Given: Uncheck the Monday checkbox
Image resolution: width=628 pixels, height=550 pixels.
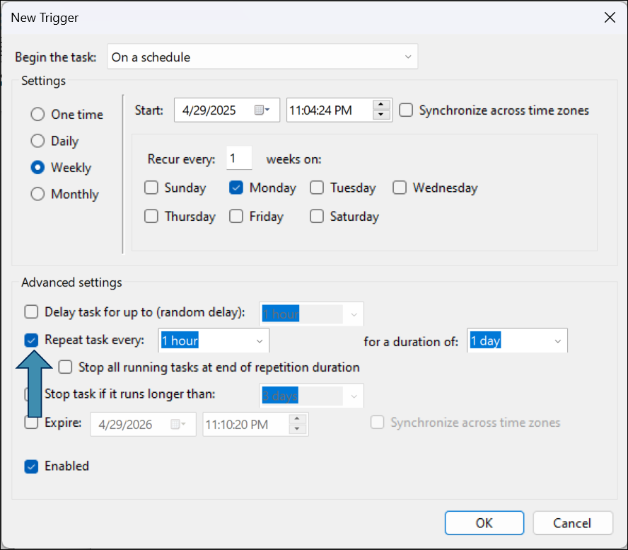Looking at the screenshot, I should (236, 188).
